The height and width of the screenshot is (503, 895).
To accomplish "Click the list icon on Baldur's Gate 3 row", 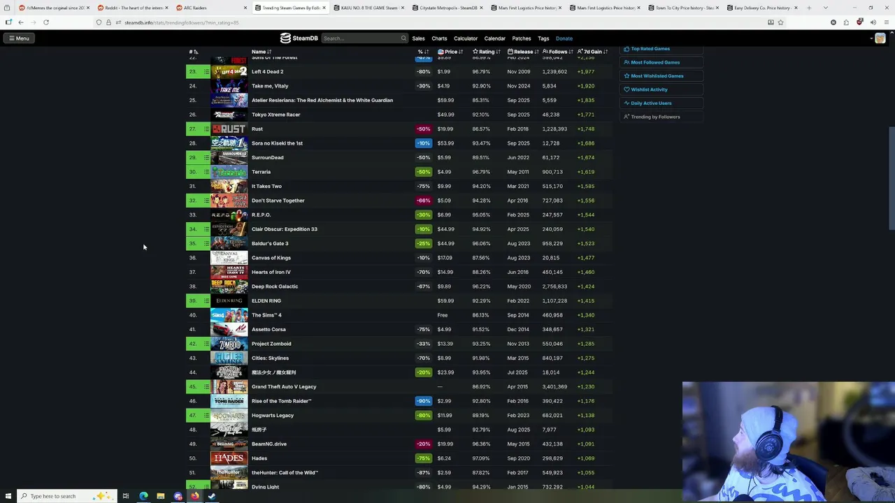I will [x=206, y=244].
